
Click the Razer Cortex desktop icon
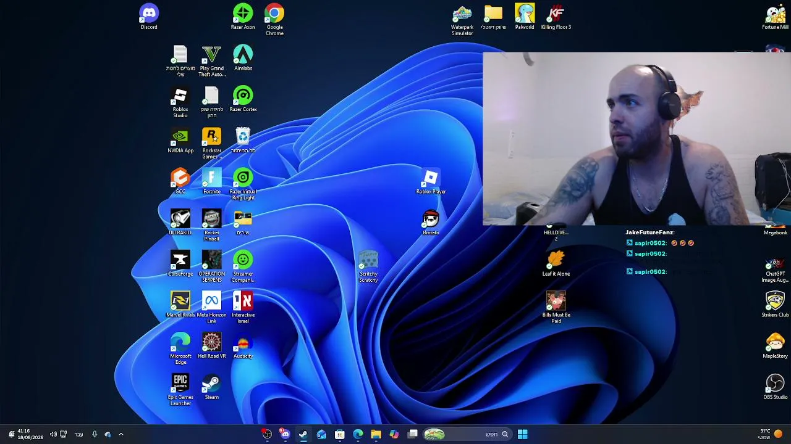pyautogui.click(x=243, y=99)
